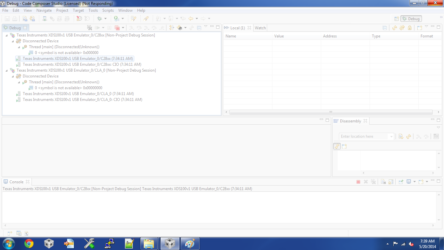Open the Disassembly location dropdown arrow
Image resolution: width=444 pixels, height=250 pixels.
pos(391,136)
